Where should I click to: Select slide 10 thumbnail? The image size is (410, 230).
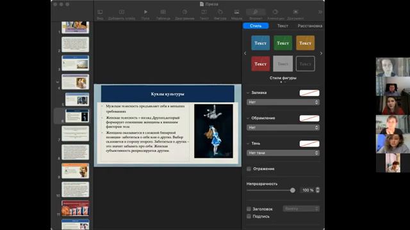[x=76, y=189]
